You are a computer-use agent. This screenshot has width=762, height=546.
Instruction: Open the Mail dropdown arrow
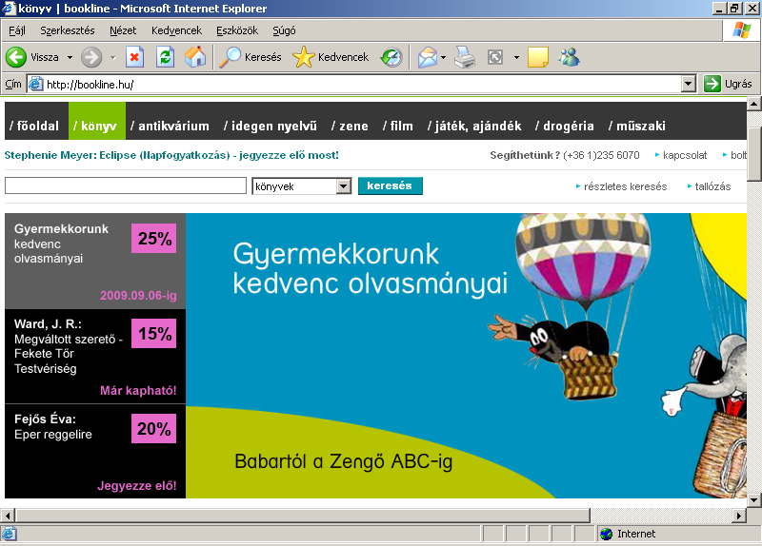click(443, 57)
